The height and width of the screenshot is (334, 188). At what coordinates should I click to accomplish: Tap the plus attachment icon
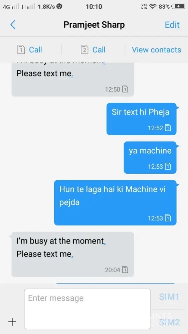pyautogui.click(x=12, y=322)
